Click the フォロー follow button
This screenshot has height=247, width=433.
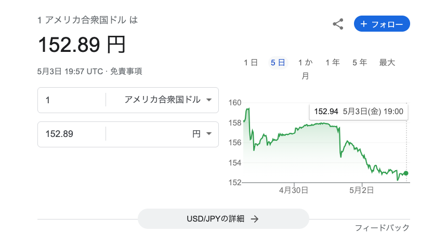click(382, 24)
